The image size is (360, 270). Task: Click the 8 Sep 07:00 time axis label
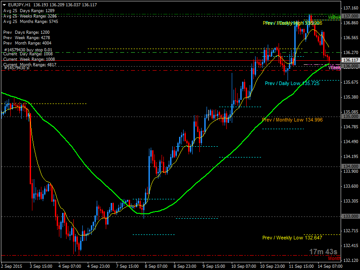(156, 266)
